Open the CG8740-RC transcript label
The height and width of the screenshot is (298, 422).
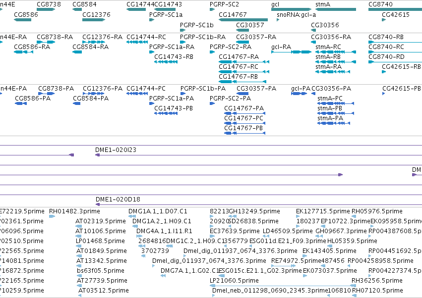point(386,47)
